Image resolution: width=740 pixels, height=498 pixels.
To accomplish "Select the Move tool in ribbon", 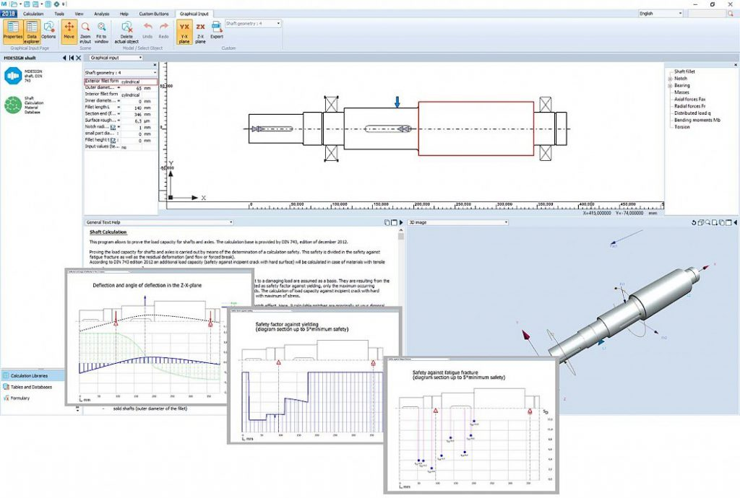I will pyautogui.click(x=69, y=30).
